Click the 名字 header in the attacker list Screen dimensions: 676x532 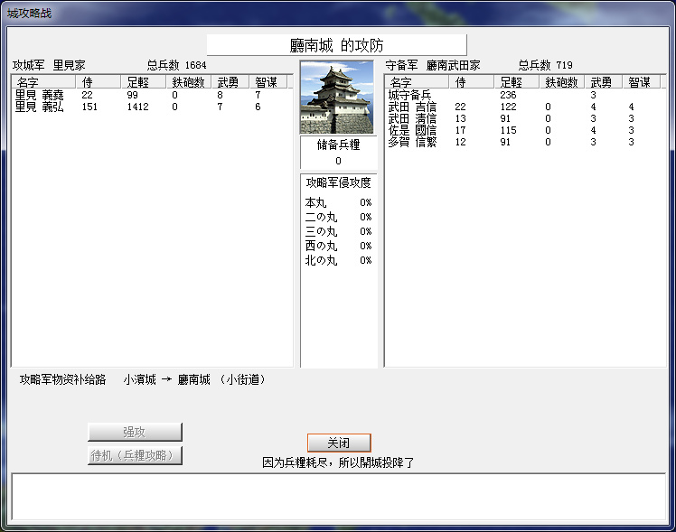pos(43,82)
